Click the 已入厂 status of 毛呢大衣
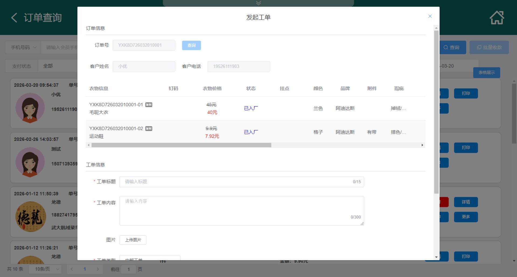517x277 pixels. pyautogui.click(x=251, y=108)
